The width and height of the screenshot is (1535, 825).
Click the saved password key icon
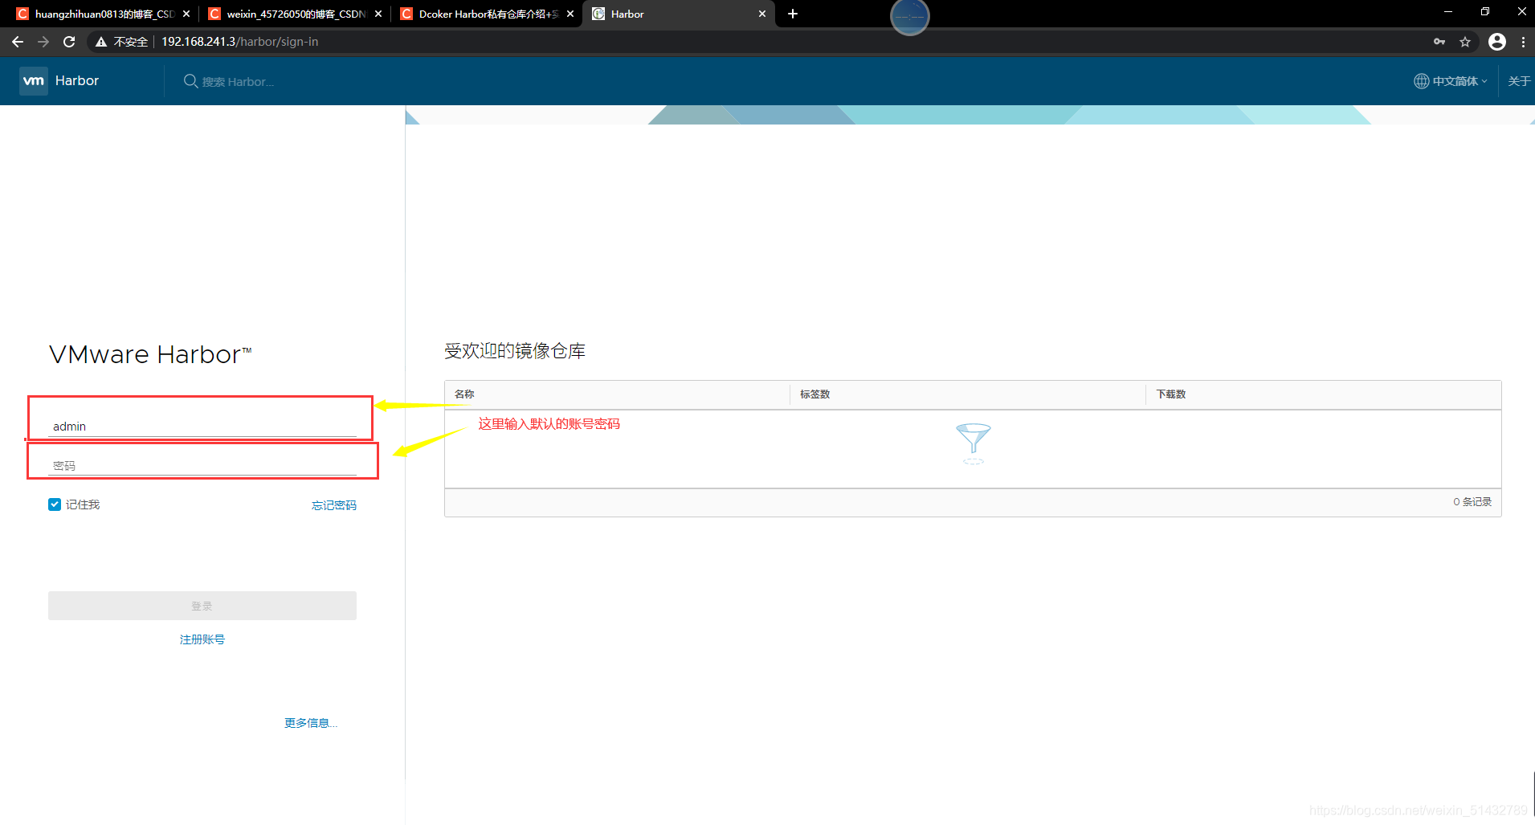point(1439,42)
